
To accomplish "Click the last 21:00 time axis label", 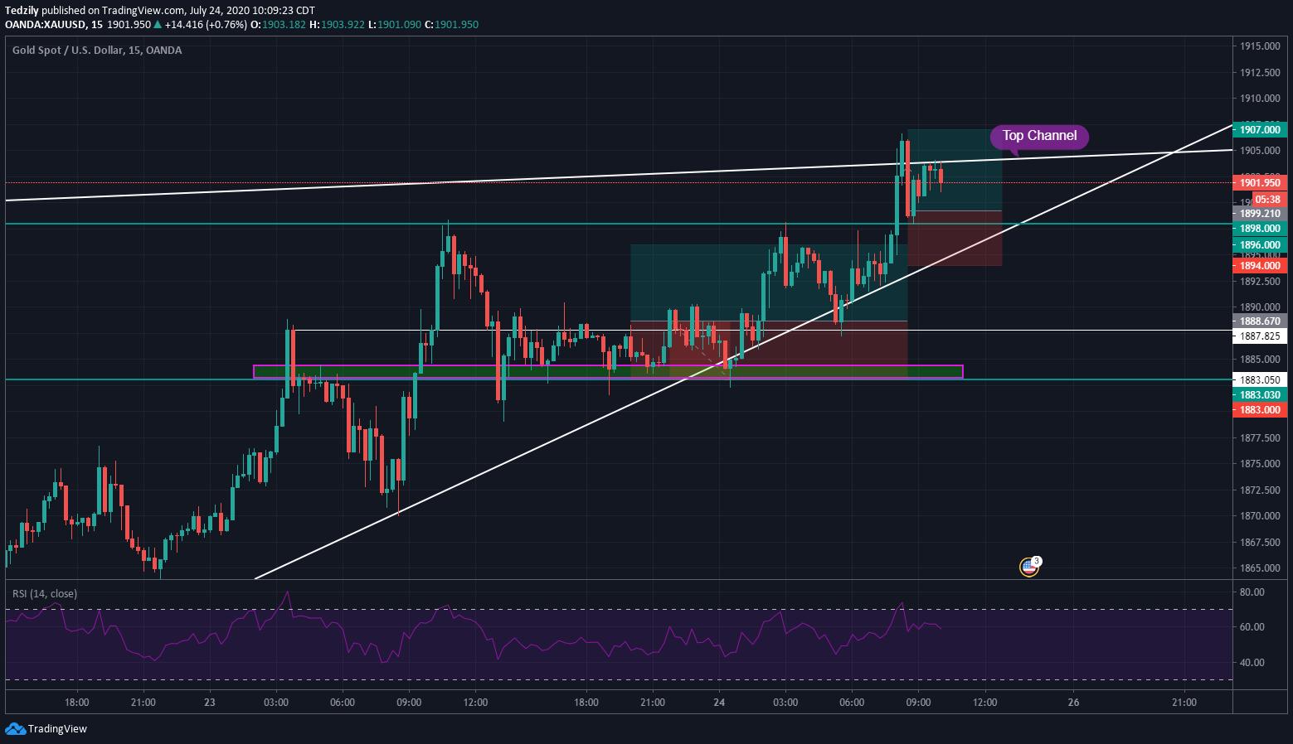I will [1184, 703].
